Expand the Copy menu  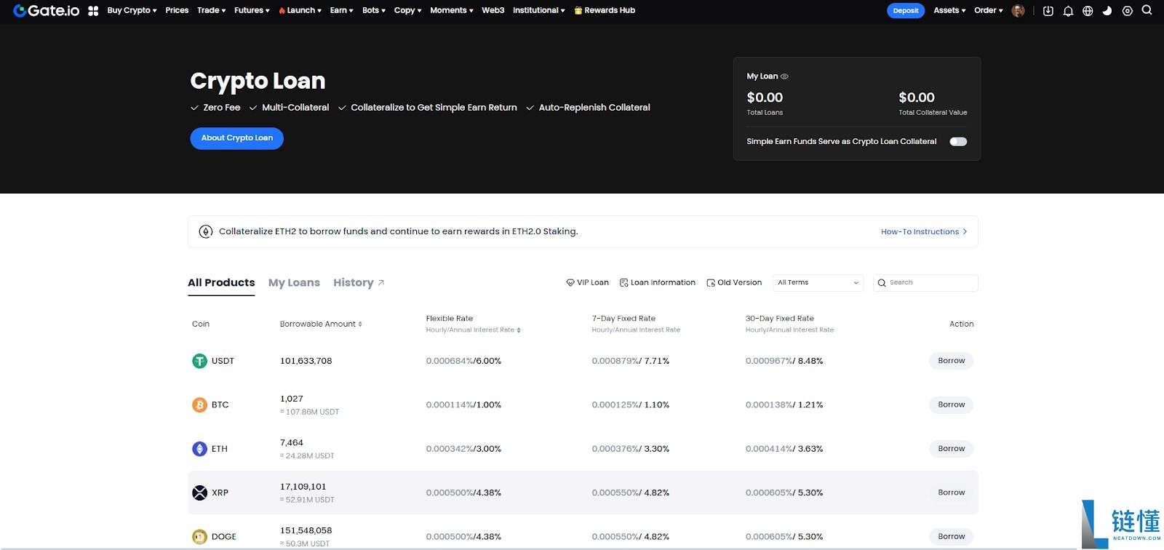pos(407,10)
